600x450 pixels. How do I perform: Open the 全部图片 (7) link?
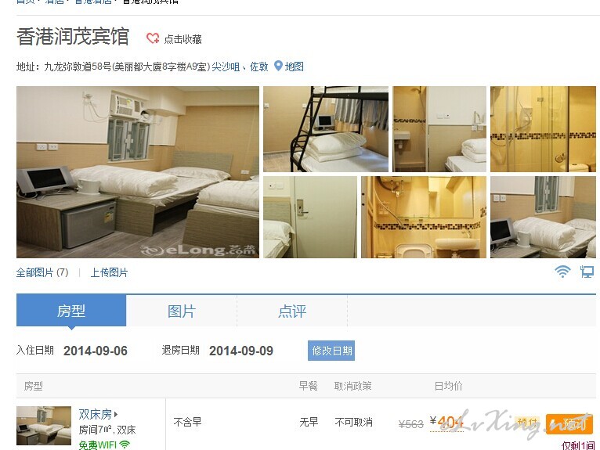coord(42,272)
